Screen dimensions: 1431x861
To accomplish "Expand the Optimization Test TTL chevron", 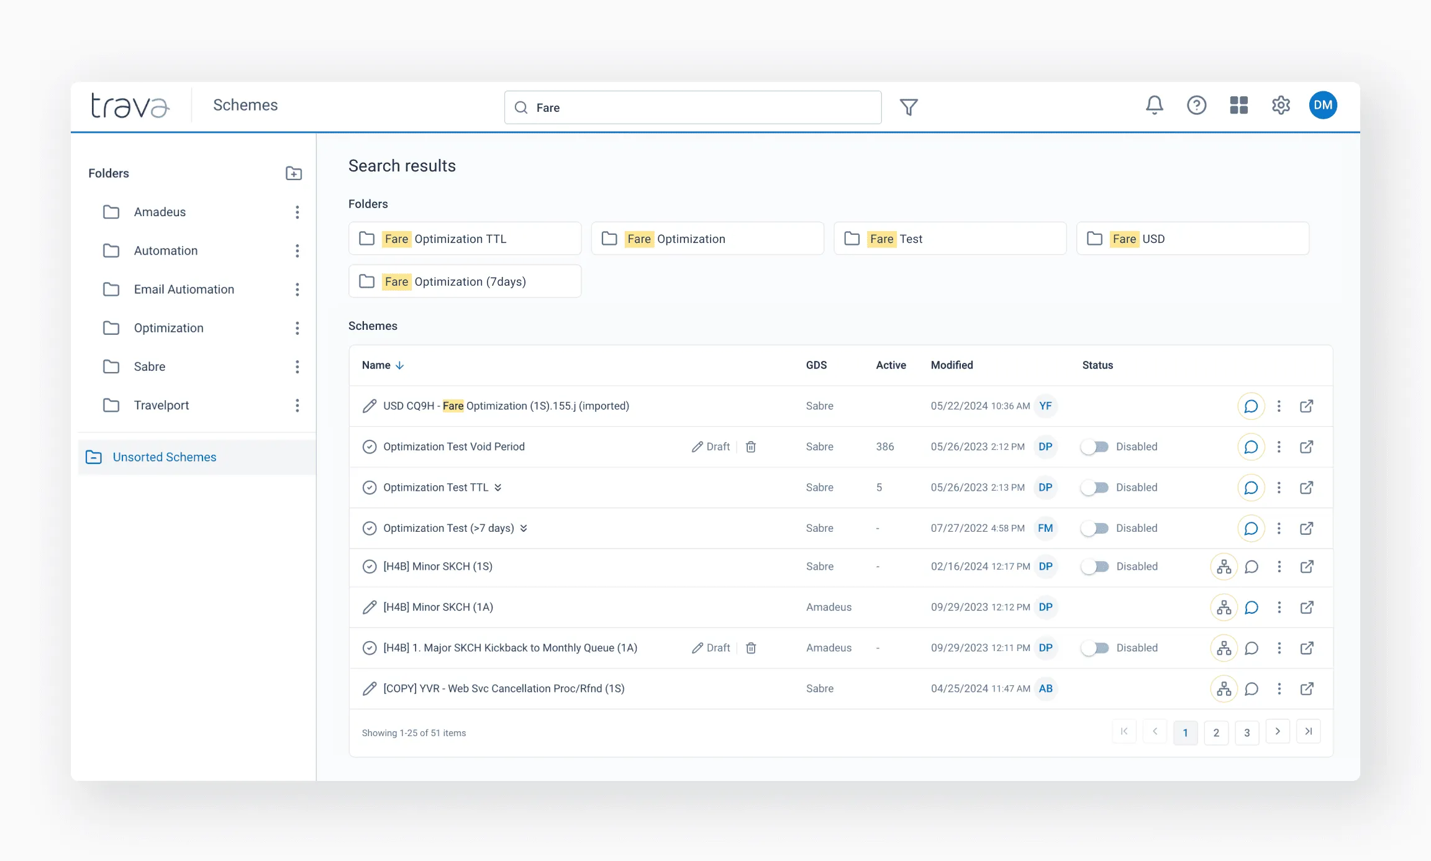I will pyautogui.click(x=498, y=488).
